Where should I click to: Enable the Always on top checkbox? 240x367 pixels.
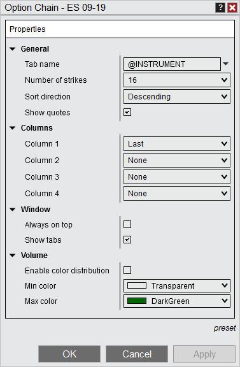tap(127, 224)
